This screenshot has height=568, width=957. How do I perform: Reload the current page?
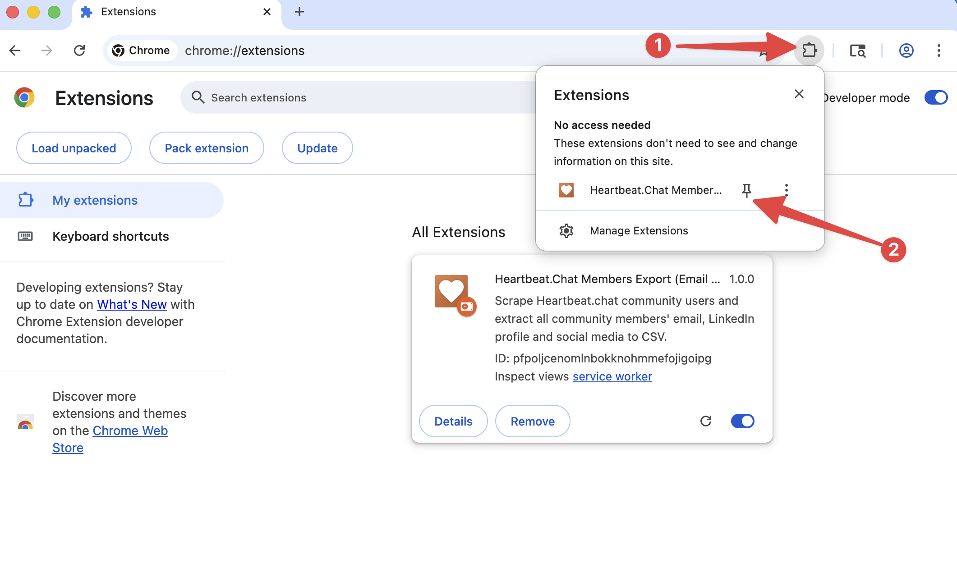point(79,50)
